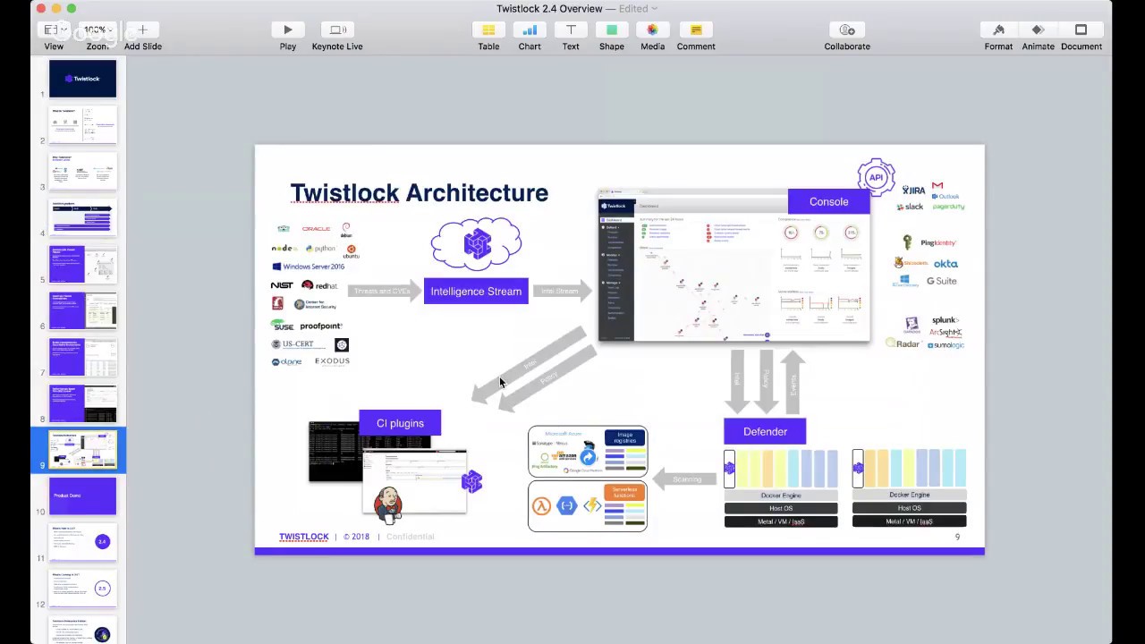The image size is (1145, 644).
Task: Select the okta logo
Action: point(946,264)
